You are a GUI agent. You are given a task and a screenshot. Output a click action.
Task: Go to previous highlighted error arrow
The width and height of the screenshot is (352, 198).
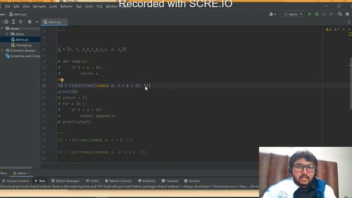point(343,29)
